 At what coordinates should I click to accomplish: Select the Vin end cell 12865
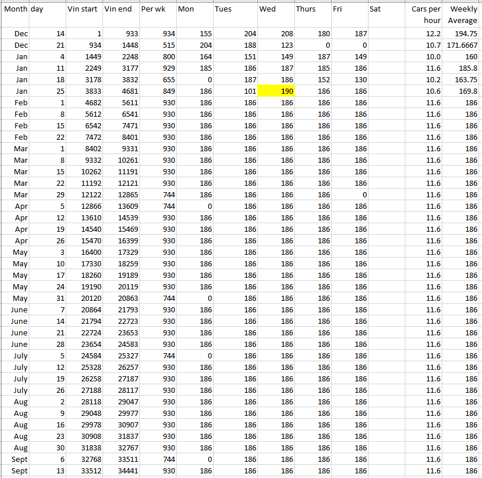point(120,194)
